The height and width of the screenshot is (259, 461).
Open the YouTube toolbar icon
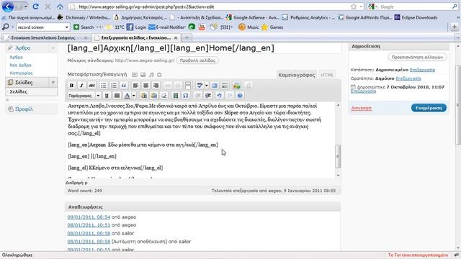(x=202, y=27)
